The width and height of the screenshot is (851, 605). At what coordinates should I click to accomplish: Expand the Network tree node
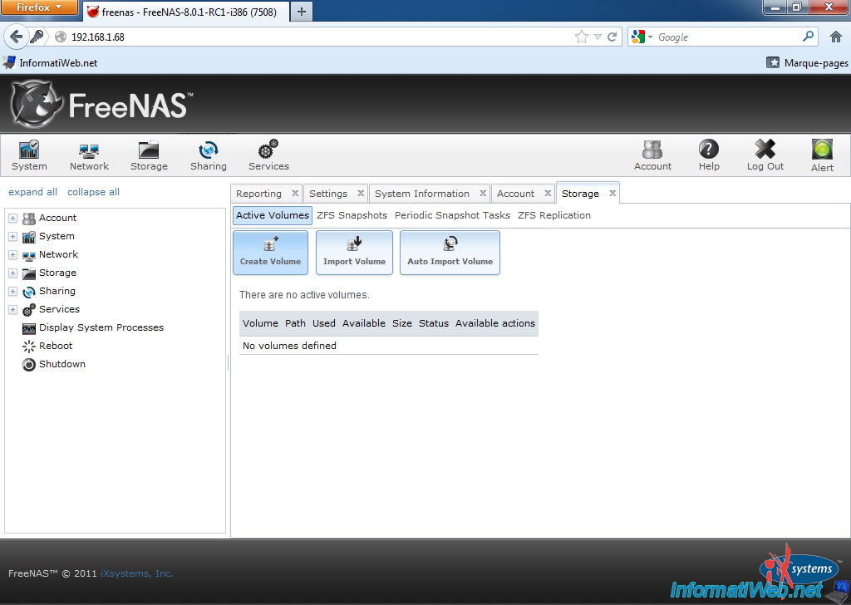[13, 255]
